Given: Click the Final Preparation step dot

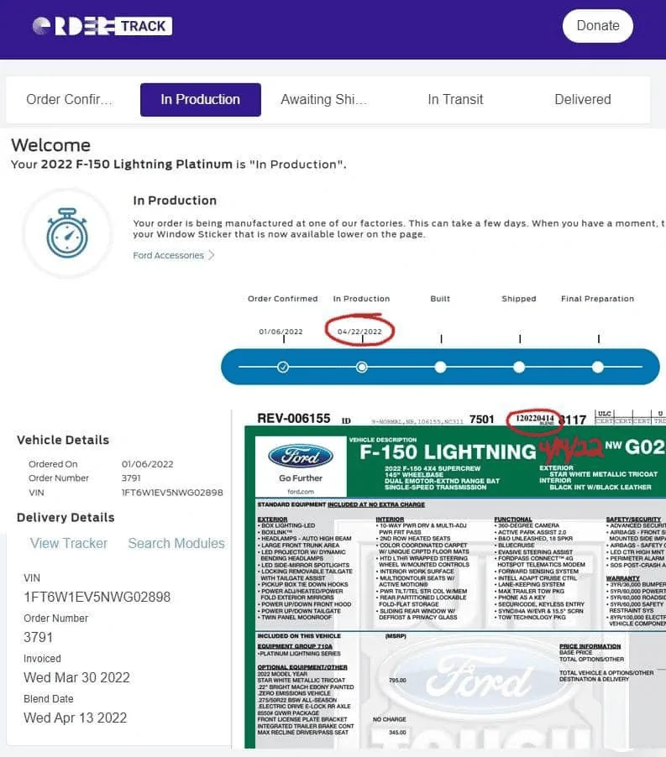Looking at the screenshot, I should tap(598, 368).
